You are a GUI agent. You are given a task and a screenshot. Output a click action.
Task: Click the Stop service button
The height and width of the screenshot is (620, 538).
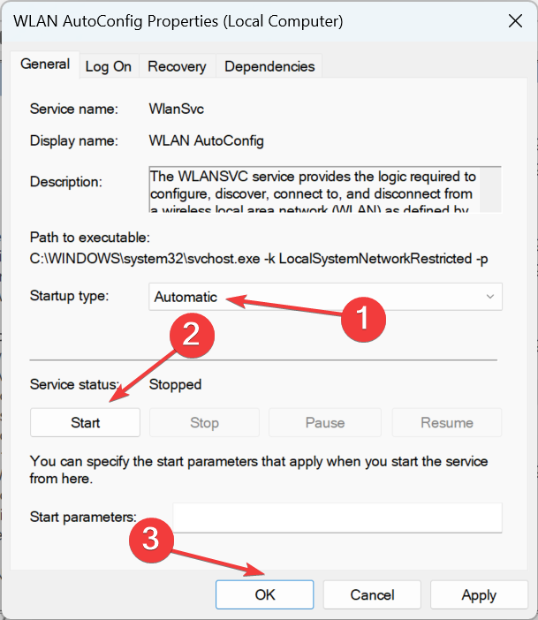(204, 422)
